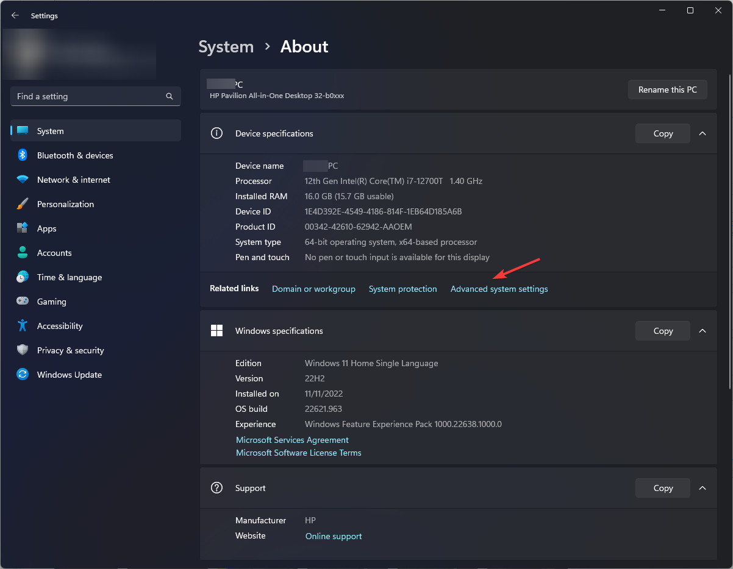This screenshot has height=569, width=733.
Task: Click the System monitor icon in sidebar
Action: (23, 130)
